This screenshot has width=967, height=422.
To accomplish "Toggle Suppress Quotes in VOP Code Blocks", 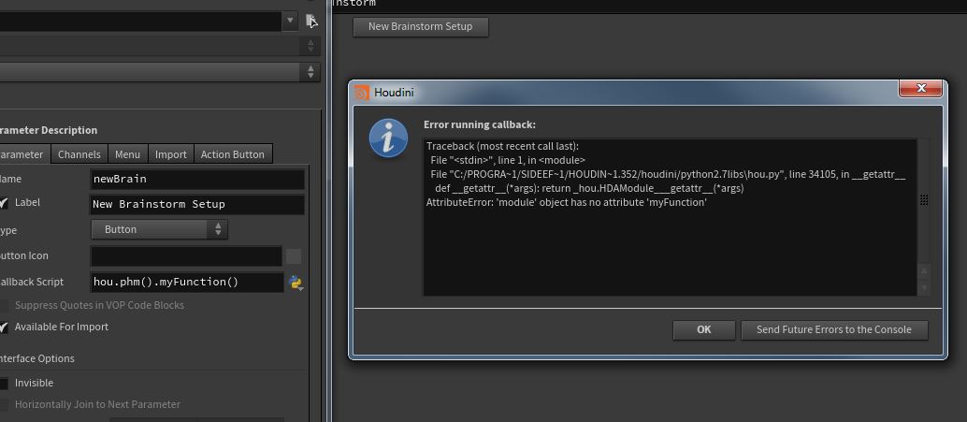I will click(x=4, y=305).
